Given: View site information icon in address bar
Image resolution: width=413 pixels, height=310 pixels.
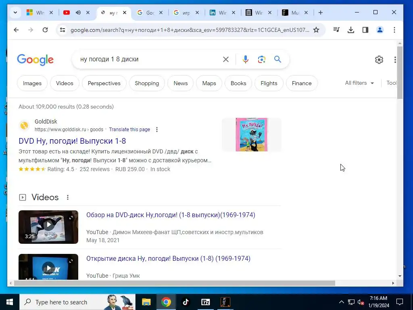Looking at the screenshot, I should tap(63, 30).
